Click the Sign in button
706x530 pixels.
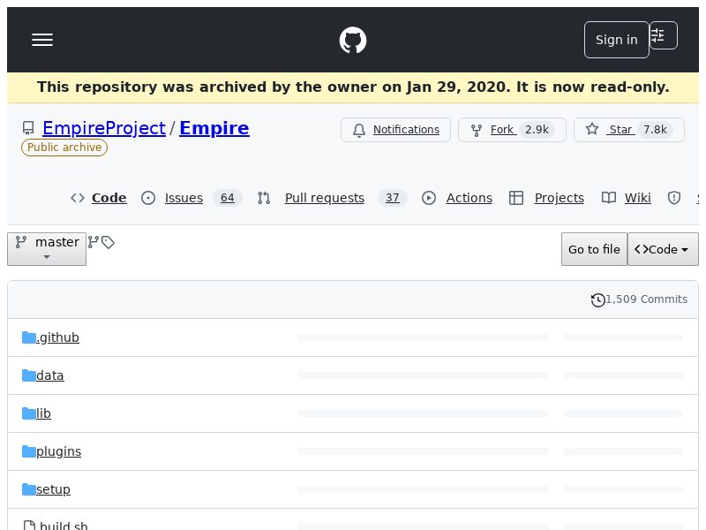[616, 40]
